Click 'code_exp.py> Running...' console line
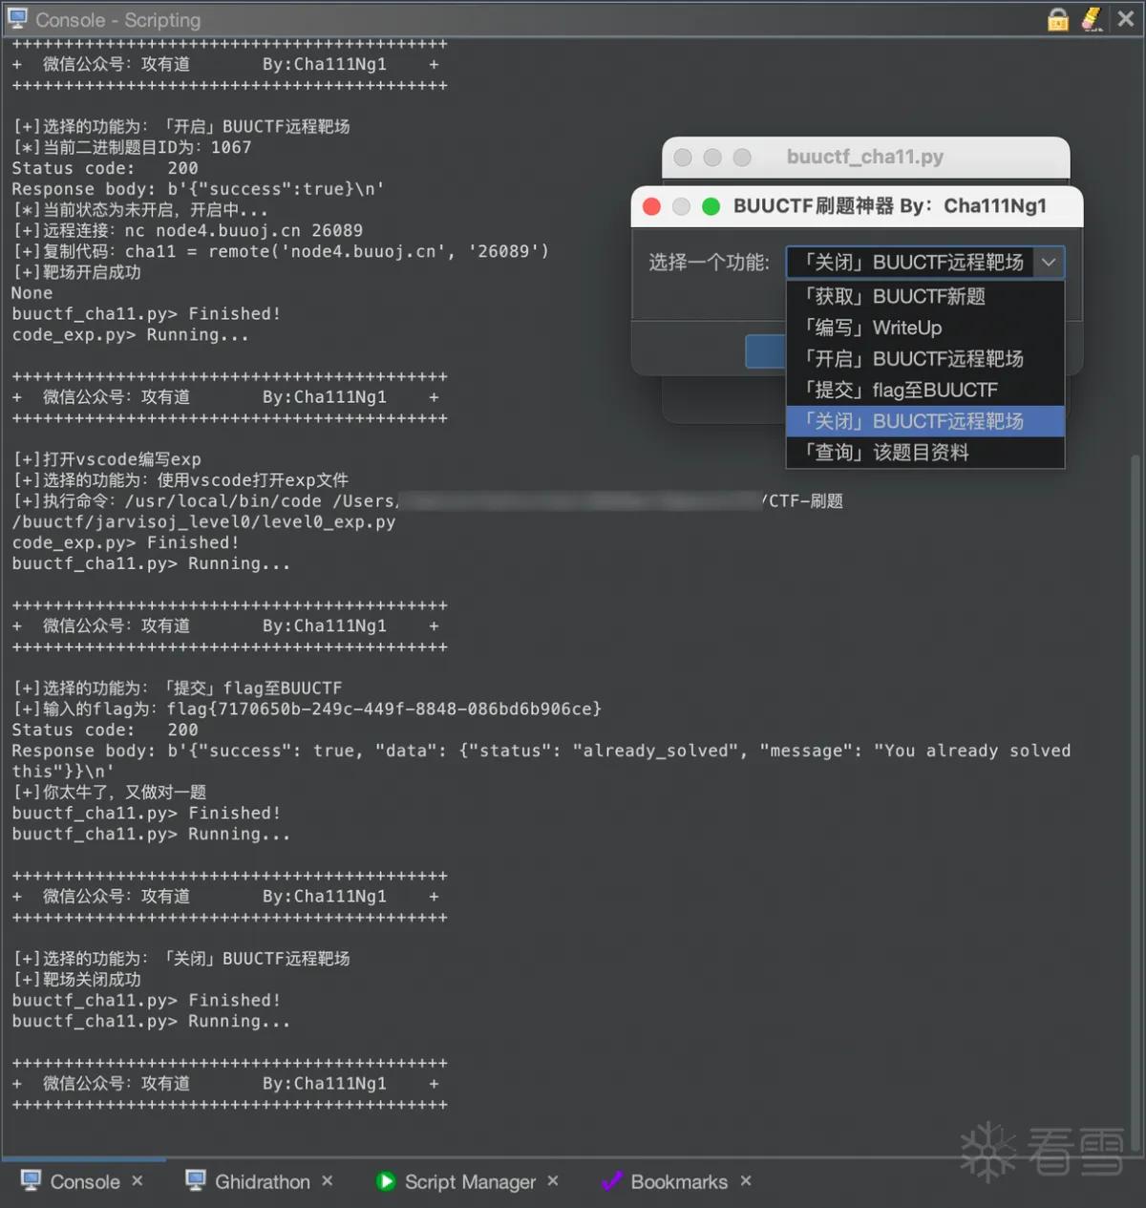This screenshot has width=1146, height=1208. coord(131,334)
